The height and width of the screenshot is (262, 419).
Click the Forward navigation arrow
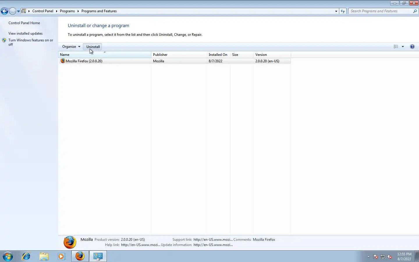(13, 11)
